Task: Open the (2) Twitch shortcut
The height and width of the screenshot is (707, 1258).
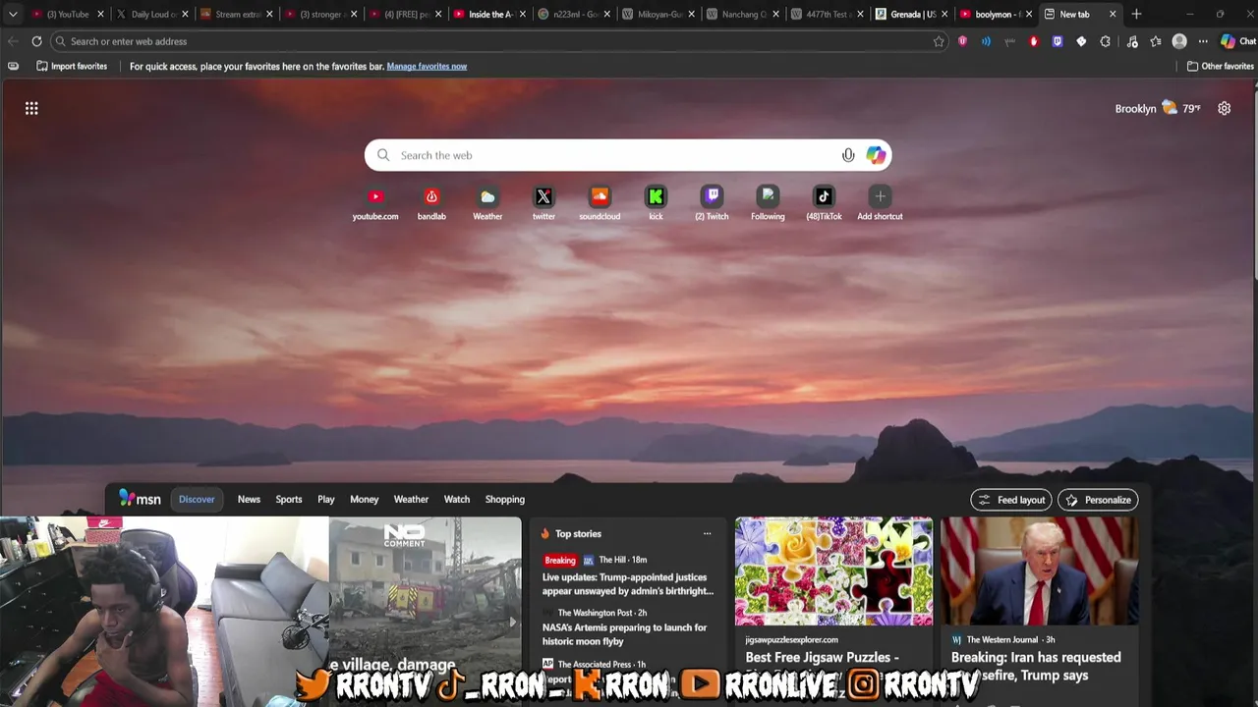Action: tap(712, 203)
